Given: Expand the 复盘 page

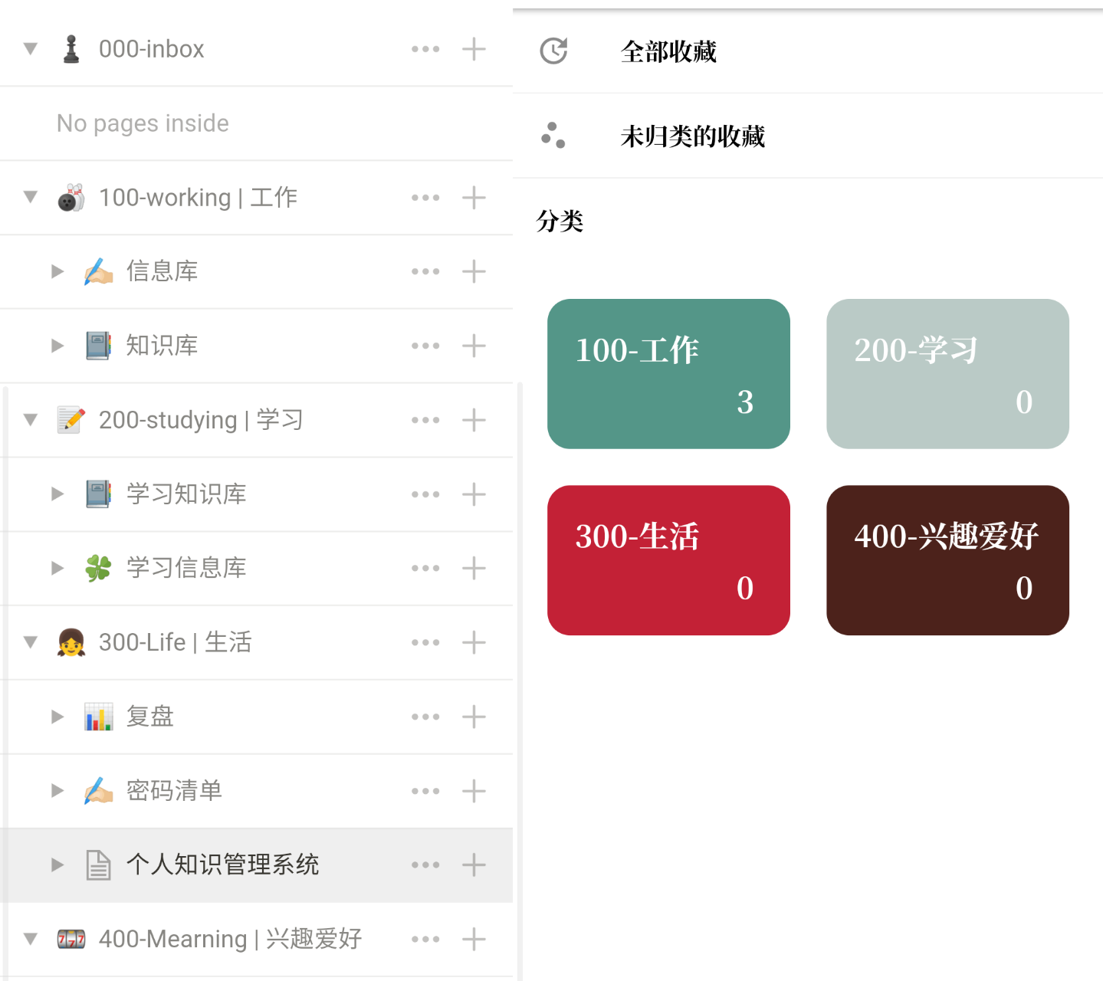Looking at the screenshot, I should pyautogui.click(x=57, y=717).
